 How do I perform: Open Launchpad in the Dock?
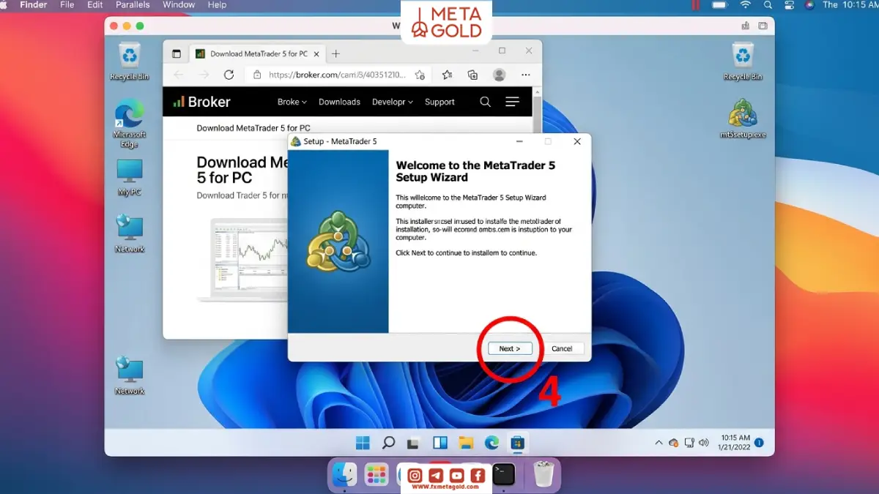pyautogui.click(x=377, y=475)
